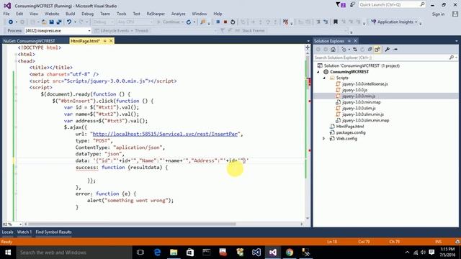
Task: Select HtmlPage.html in Solution Explorer
Action: pyautogui.click(x=350, y=127)
